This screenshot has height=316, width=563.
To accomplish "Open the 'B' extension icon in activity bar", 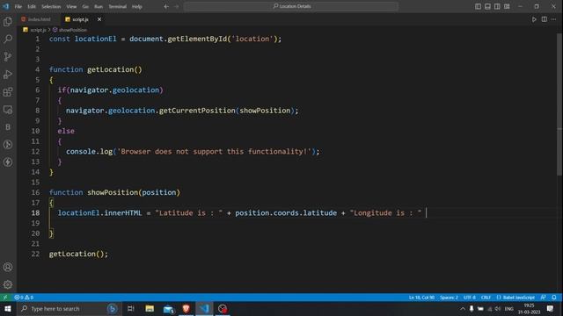I will tap(8, 127).
